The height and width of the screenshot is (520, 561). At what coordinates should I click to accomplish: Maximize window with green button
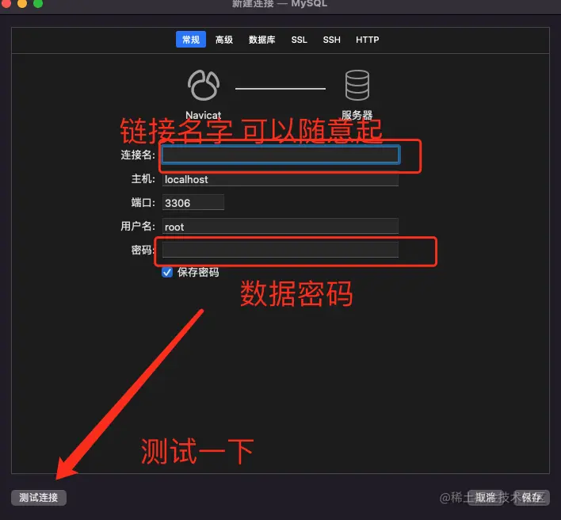click(x=38, y=3)
